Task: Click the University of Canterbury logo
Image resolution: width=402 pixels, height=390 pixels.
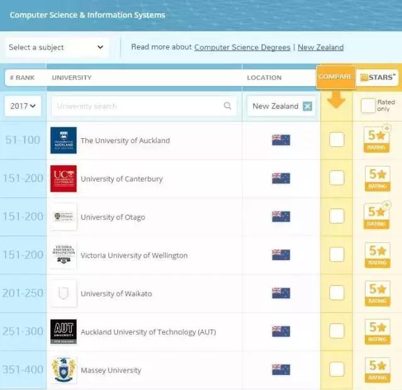Action: tap(63, 178)
